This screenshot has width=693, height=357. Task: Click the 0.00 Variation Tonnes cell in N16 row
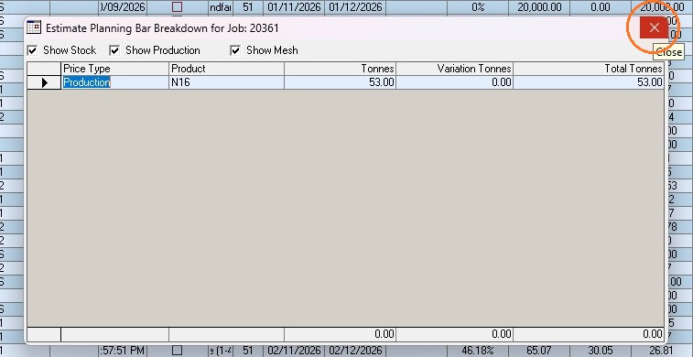[x=454, y=82]
